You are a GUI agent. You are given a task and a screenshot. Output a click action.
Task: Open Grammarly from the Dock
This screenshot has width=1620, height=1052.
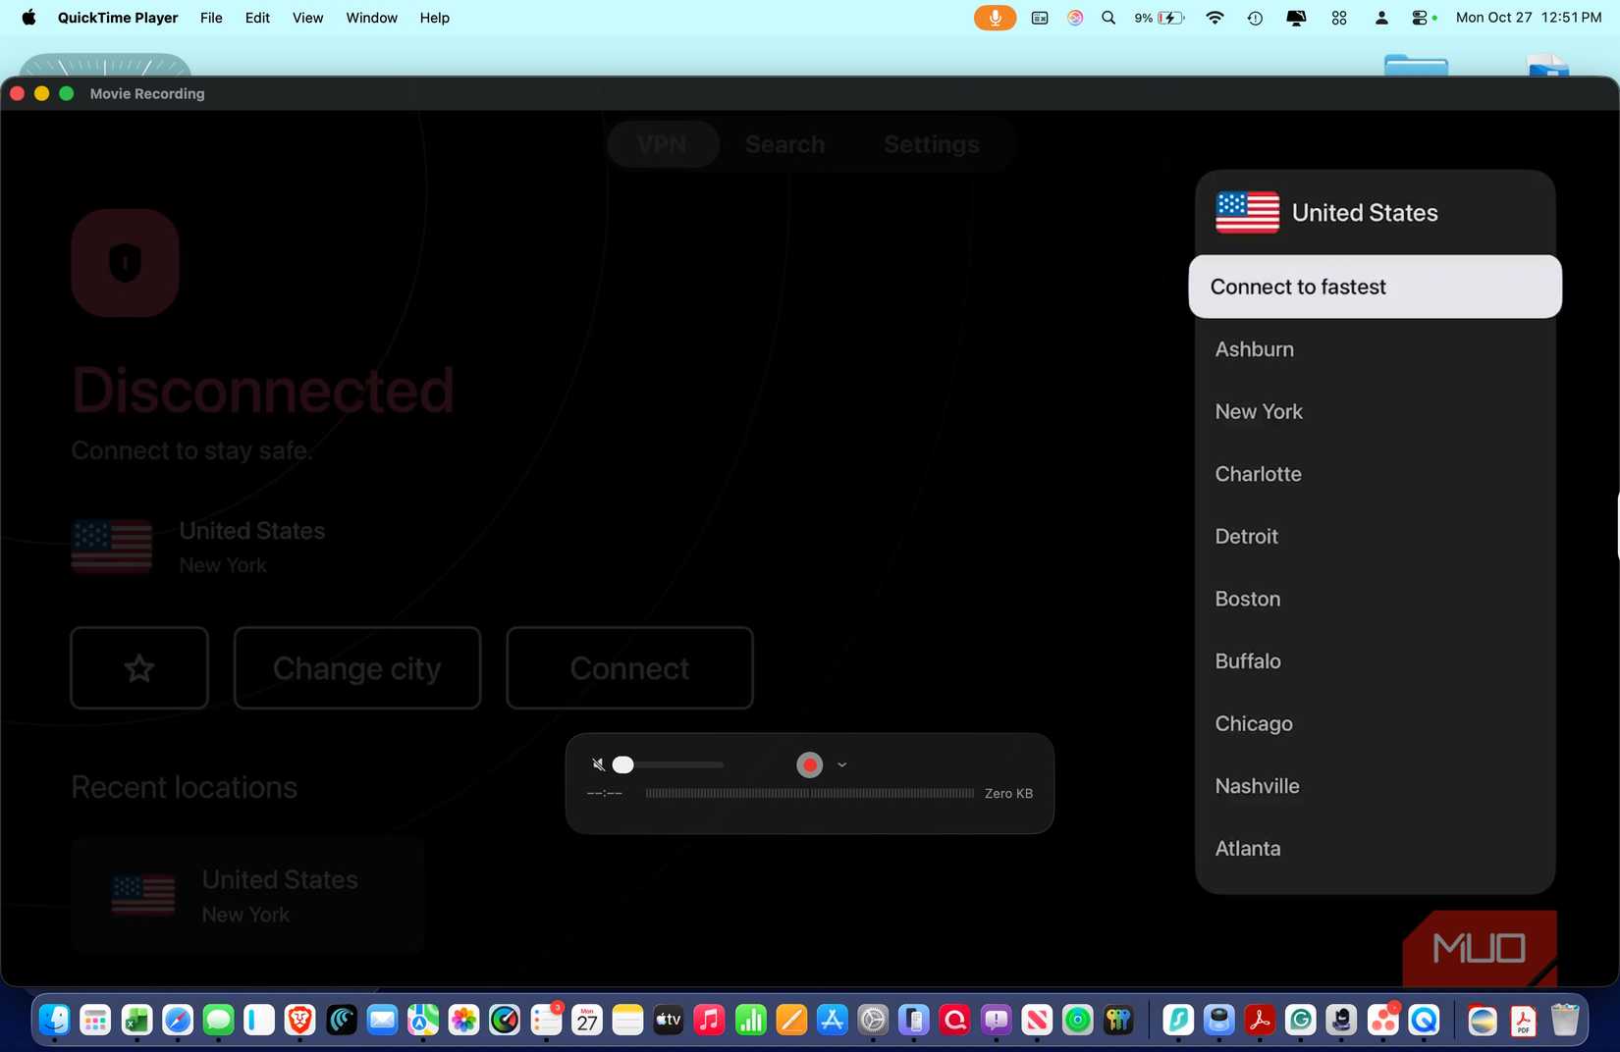[x=1301, y=1021]
